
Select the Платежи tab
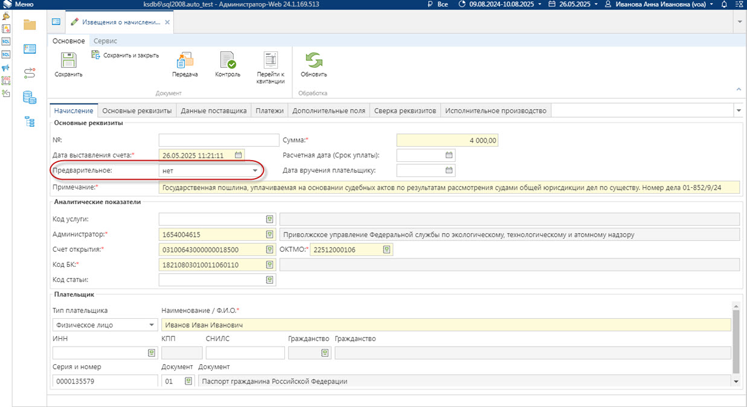pos(269,111)
